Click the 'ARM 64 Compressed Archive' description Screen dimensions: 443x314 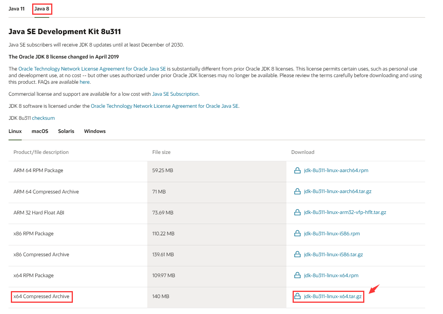(x=46, y=192)
